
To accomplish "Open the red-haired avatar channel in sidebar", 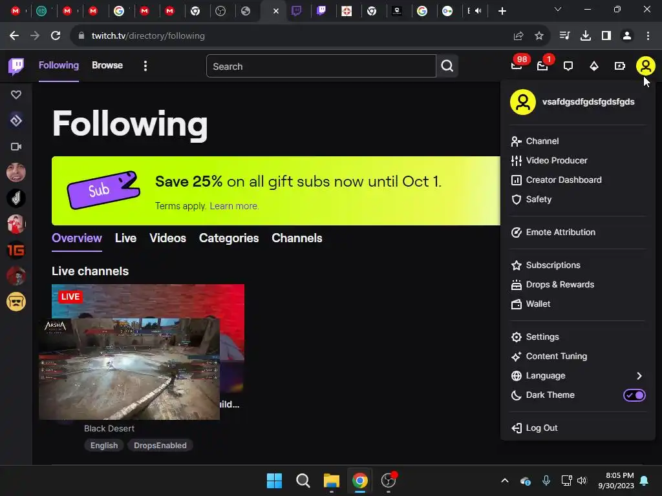I will point(16,276).
